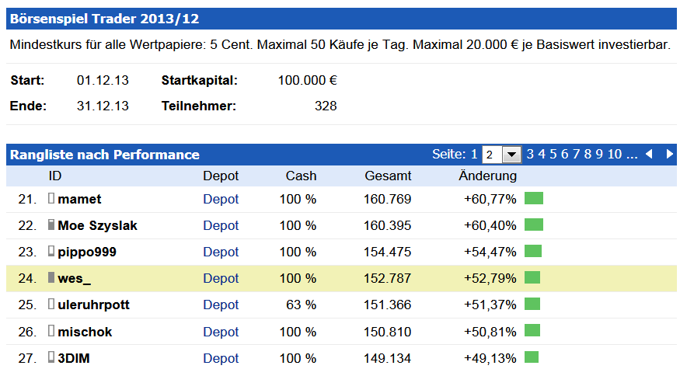Click the green performance bar for pippo999

(534, 252)
